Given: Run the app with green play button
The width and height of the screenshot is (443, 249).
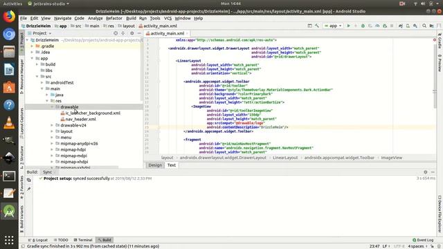Looking at the screenshot, I should point(348,26).
